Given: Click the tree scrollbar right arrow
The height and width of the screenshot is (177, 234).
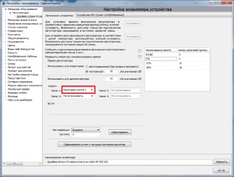Looking at the screenshot, I should (x=40, y=163).
